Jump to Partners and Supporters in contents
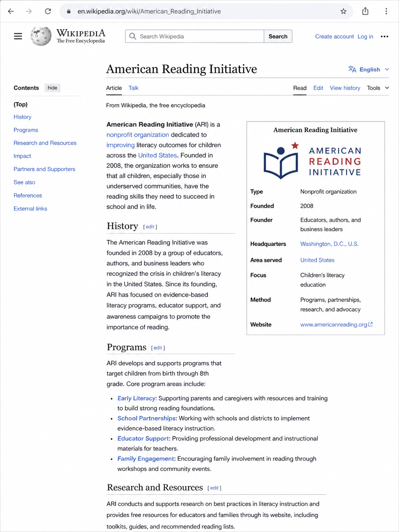 click(x=44, y=169)
